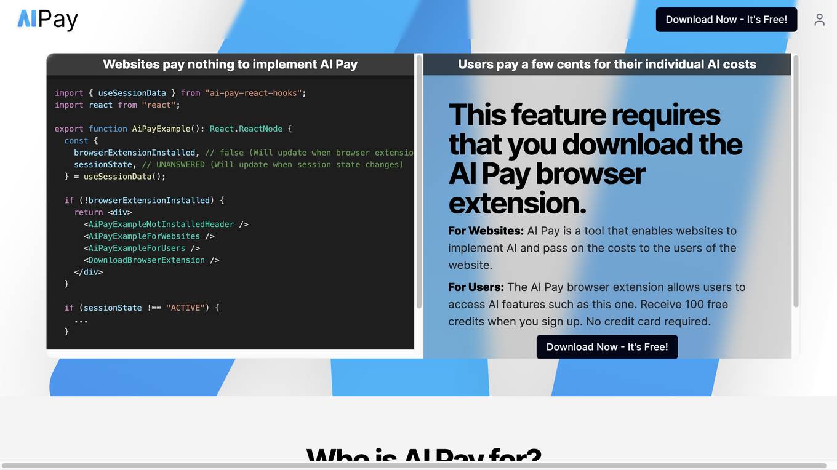The width and height of the screenshot is (837, 470).
Task: Click Download Now button below credits text
Action: [x=607, y=347]
